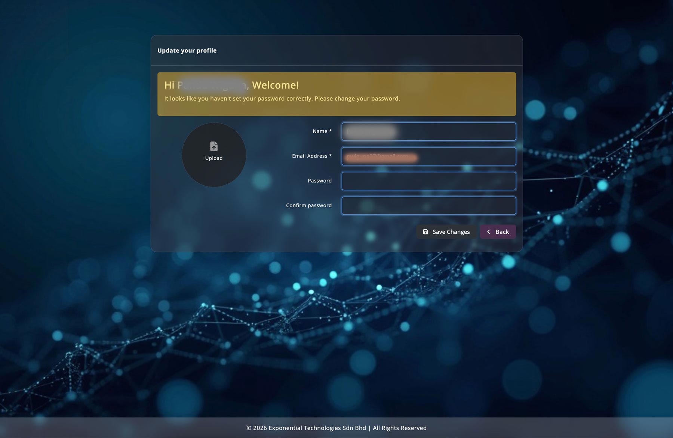This screenshot has height=438, width=673.
Task: Click the Welcome! greeting text
Action: [x=275, y=85]
